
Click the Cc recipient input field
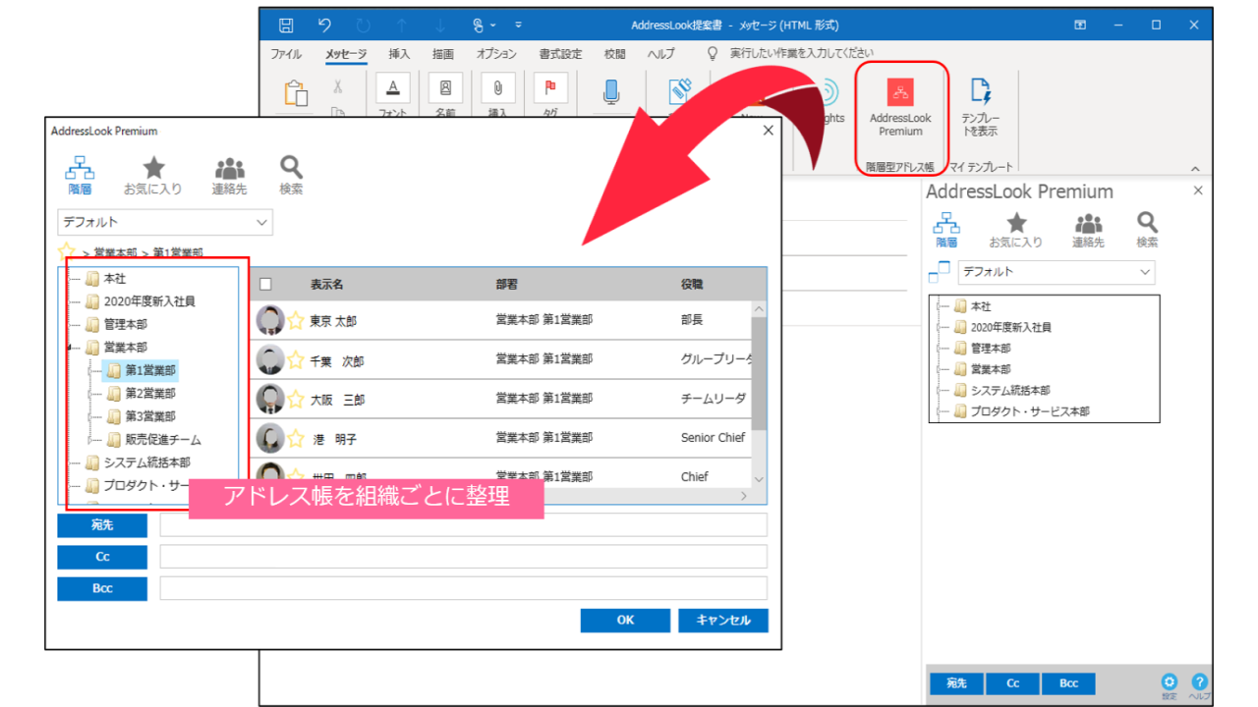tap(464, 557)
